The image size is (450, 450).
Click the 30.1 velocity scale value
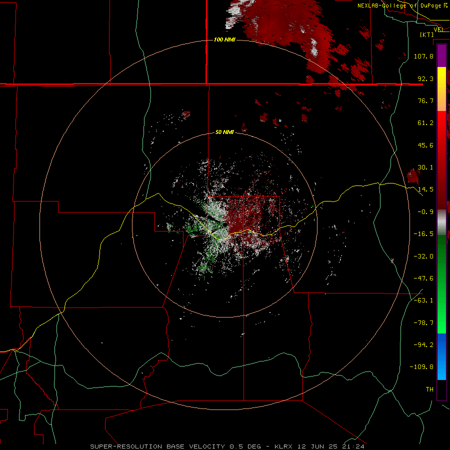(x=425, y=167)
